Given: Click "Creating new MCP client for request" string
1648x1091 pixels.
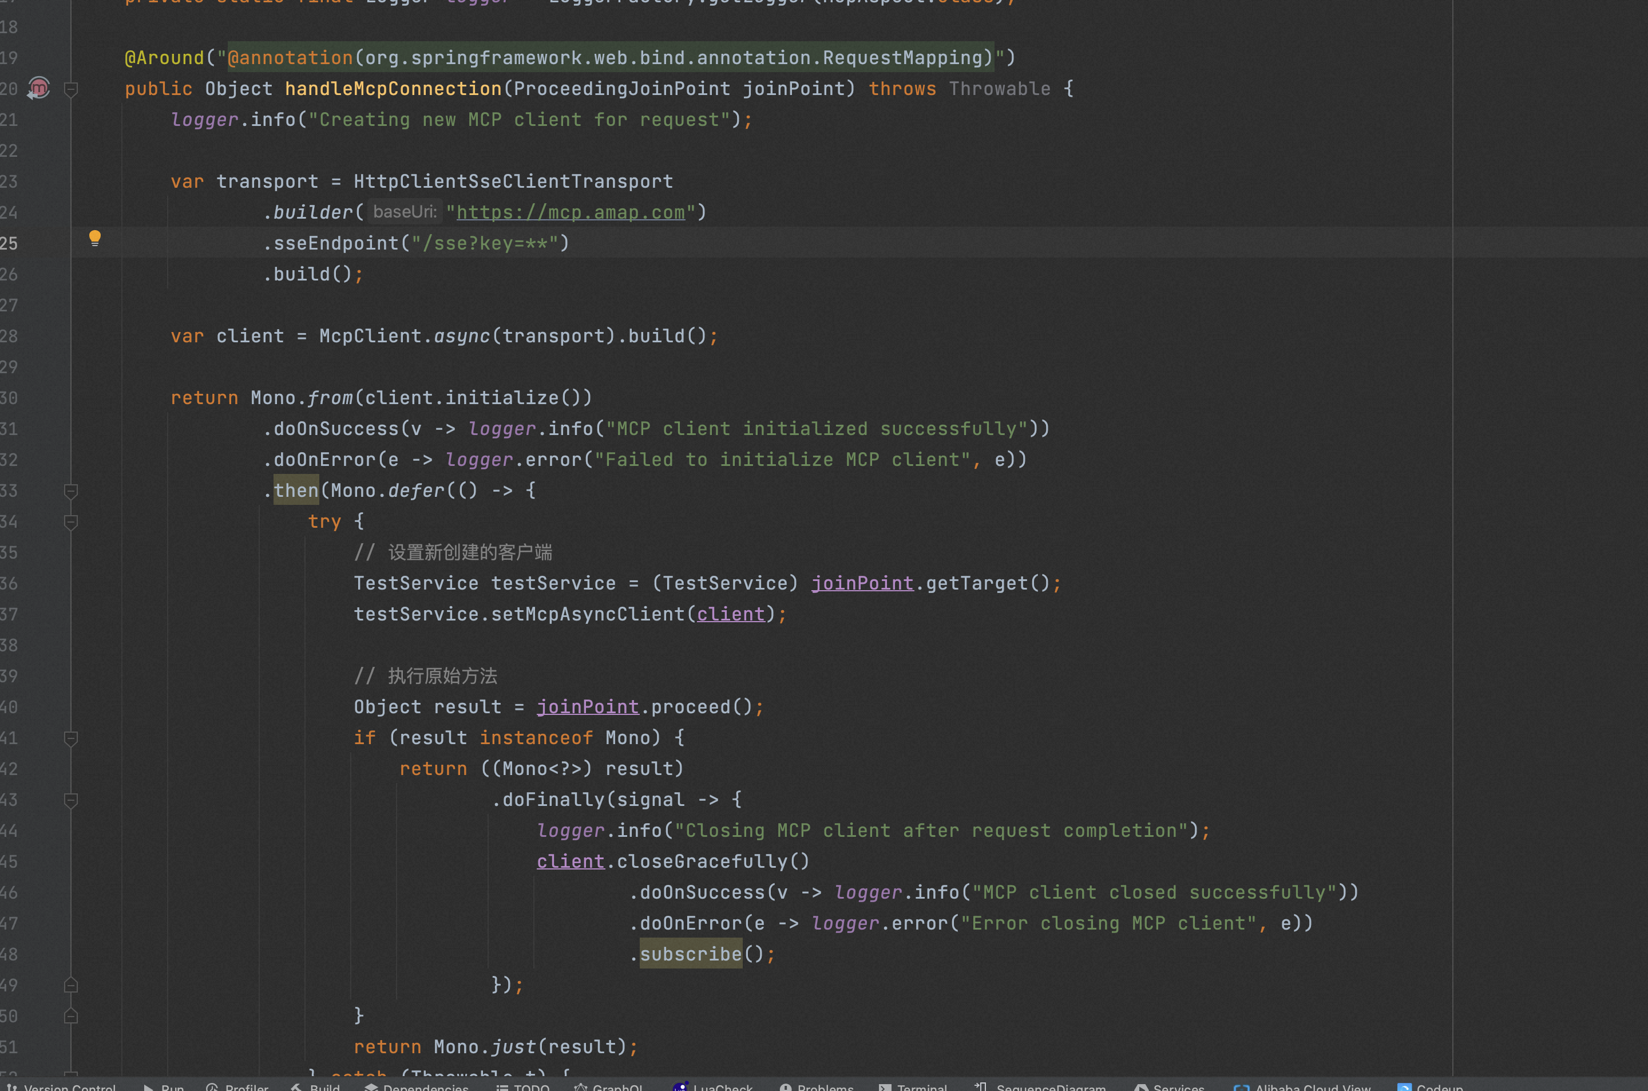Looking at the screenshot, I should click(520, 120).
